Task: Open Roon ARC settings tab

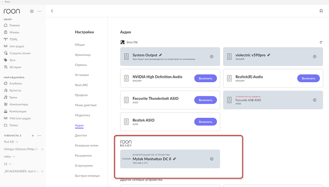Action: click(x=82, y=85)
